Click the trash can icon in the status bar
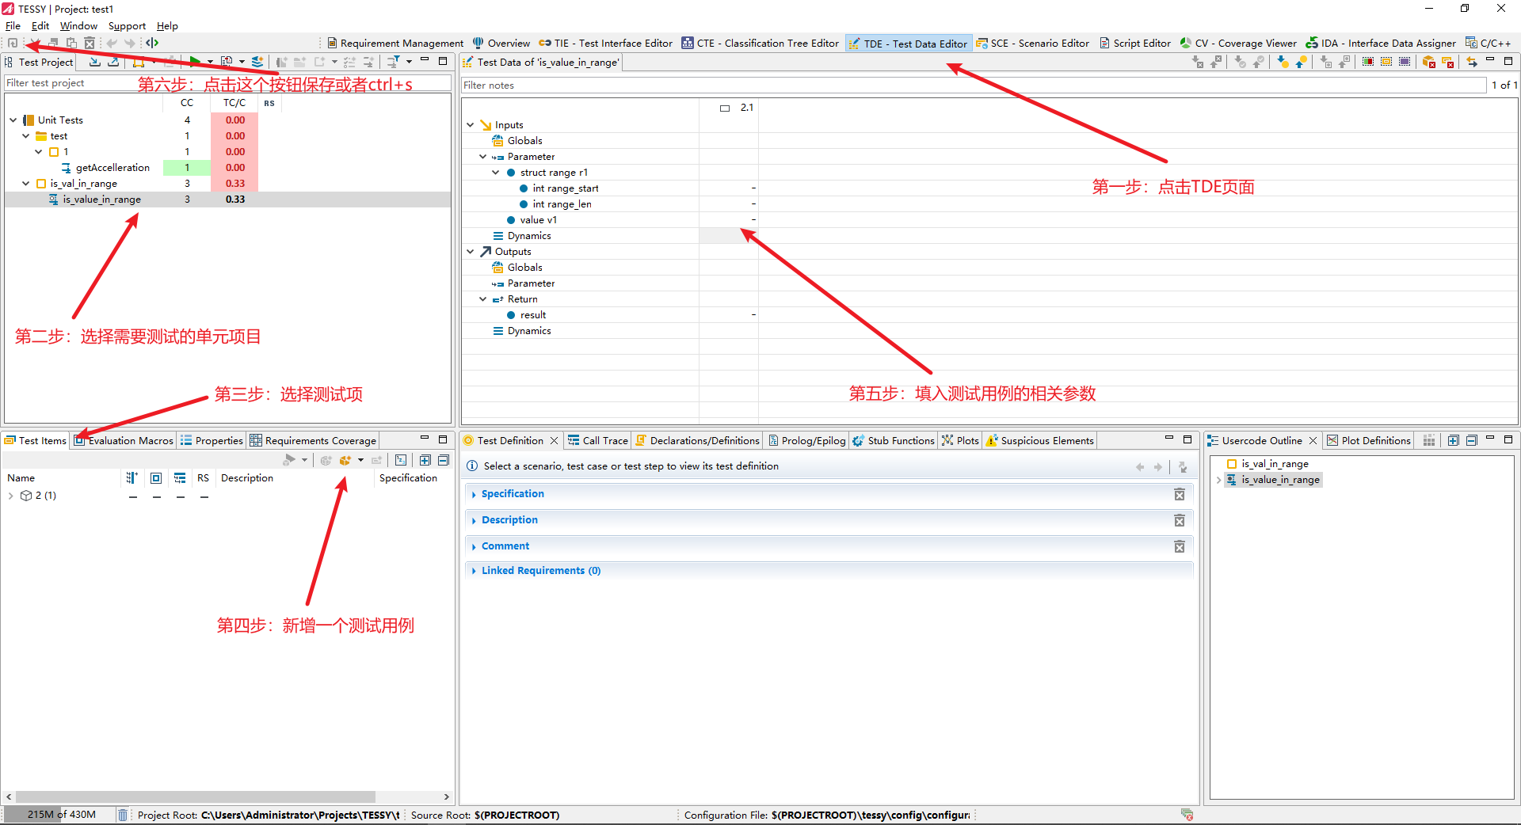 [123, 815]
